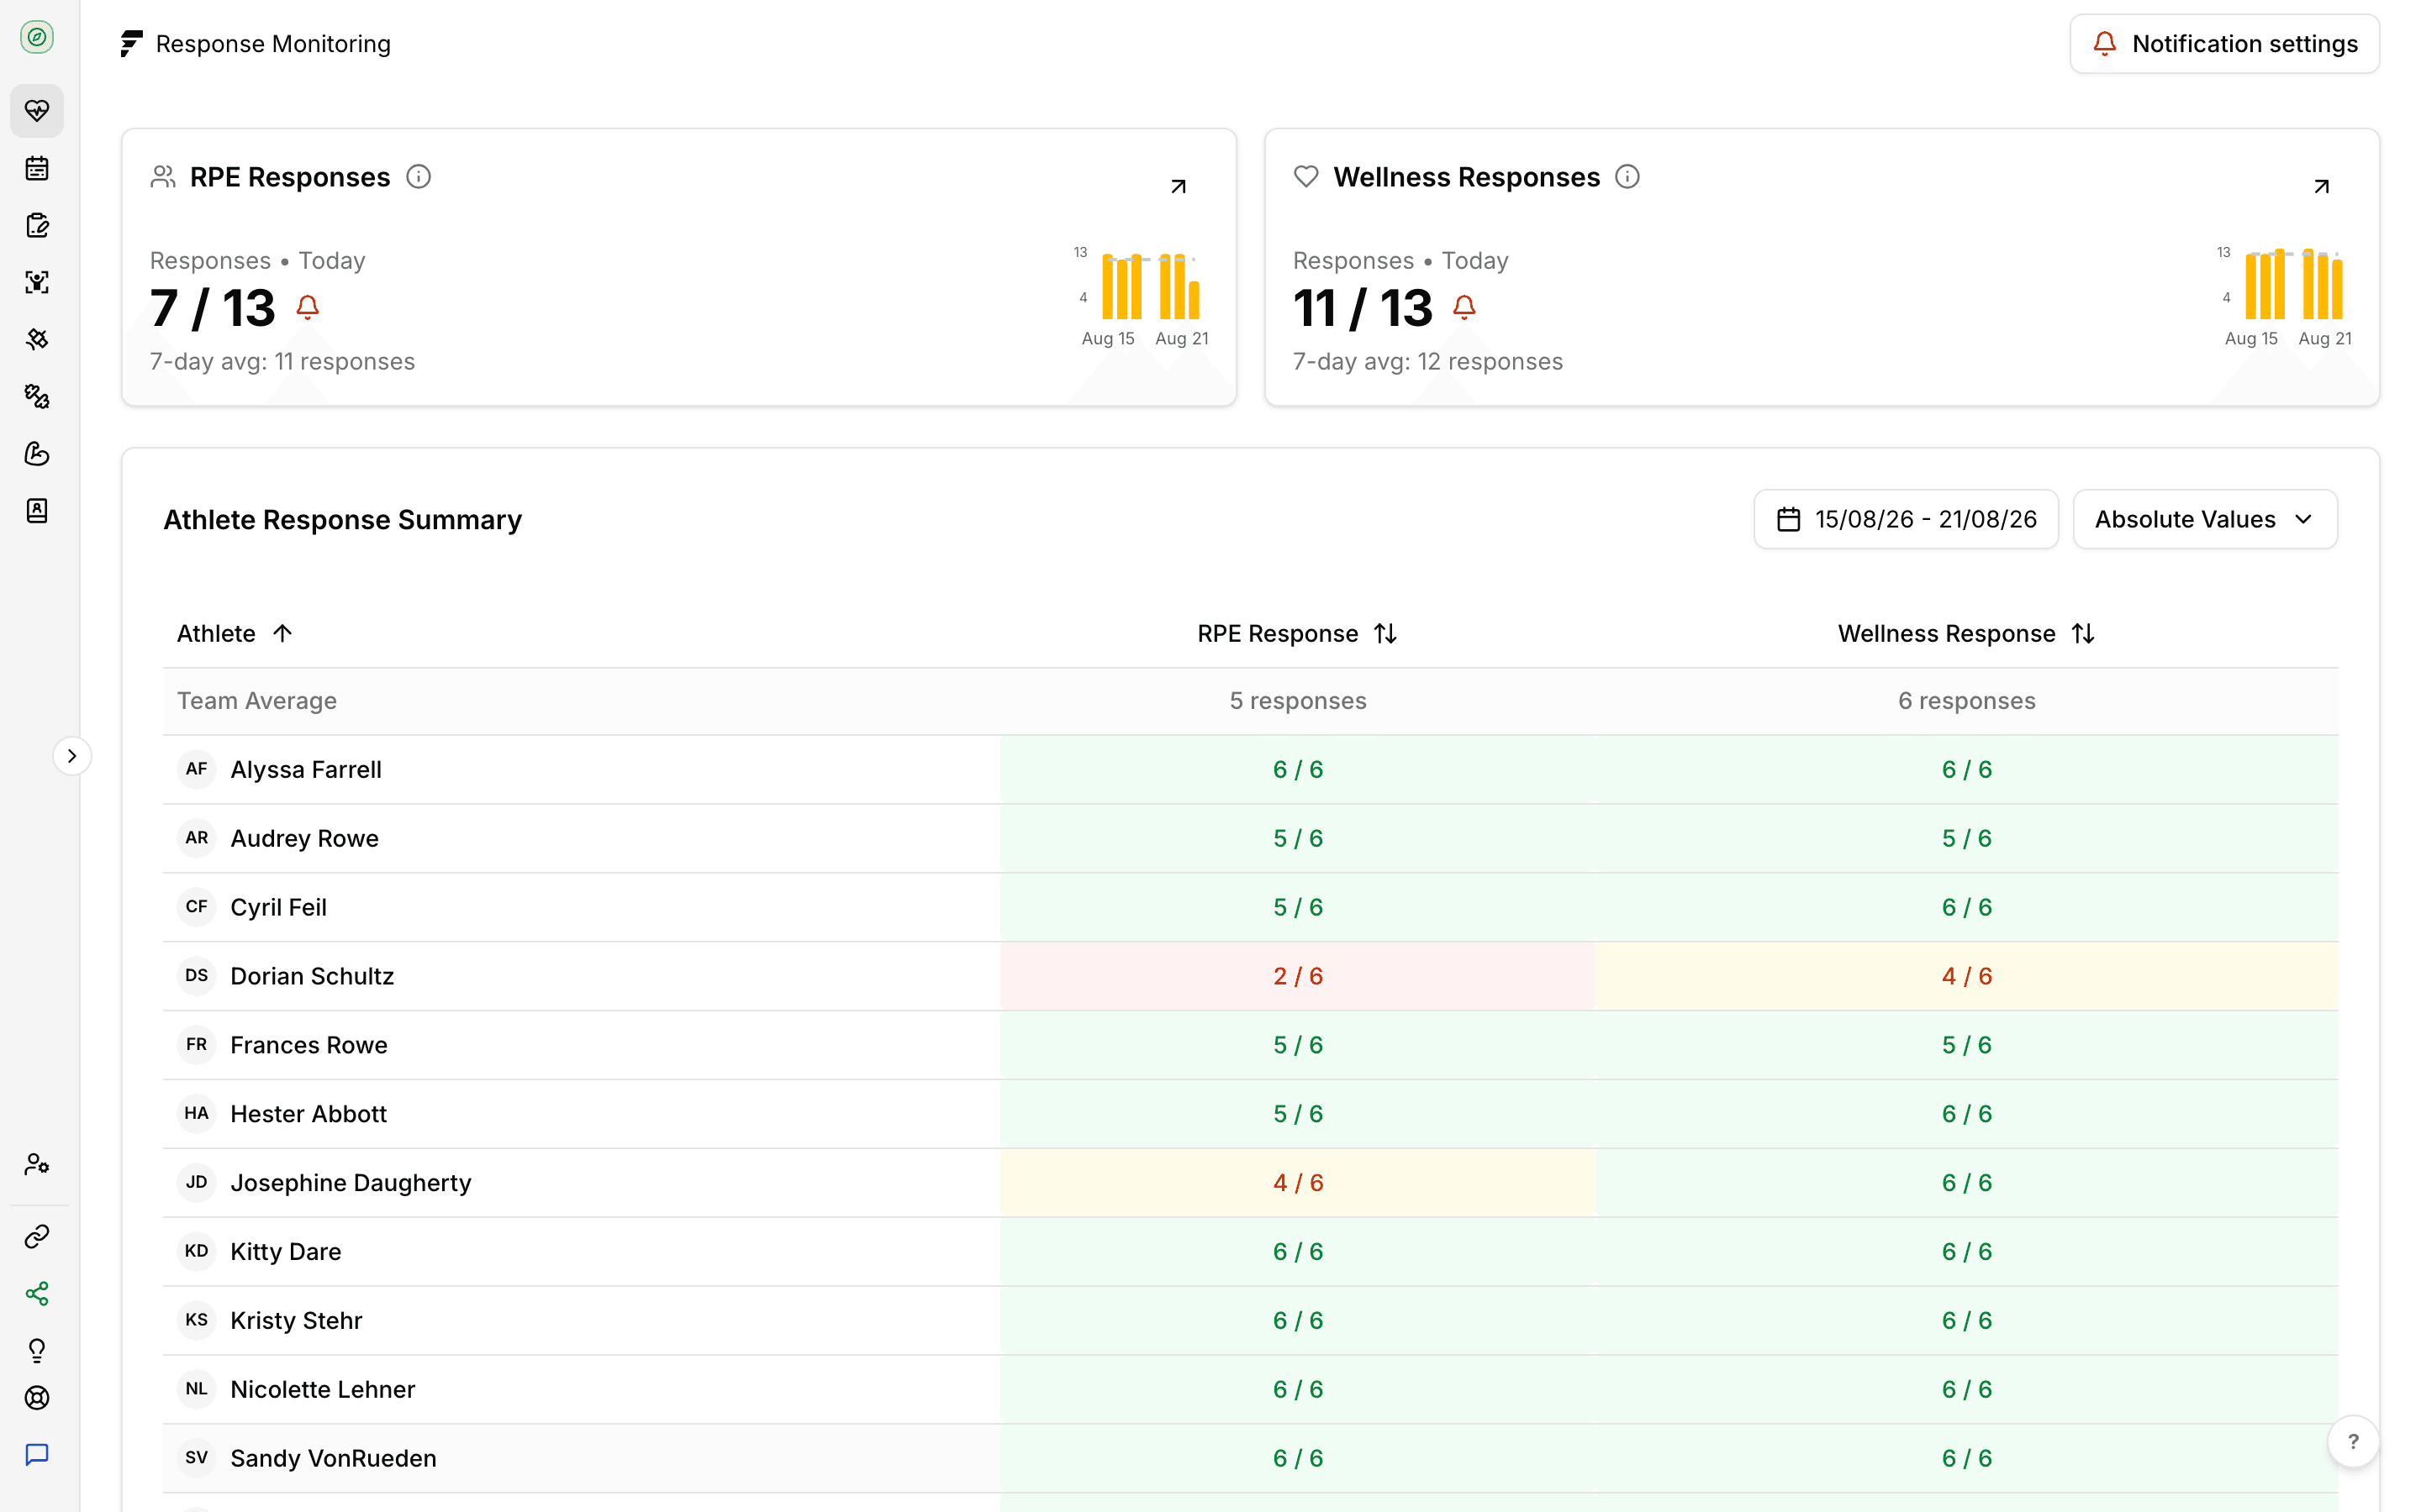Click info icon beside RPE Responses
This screenshot has width=2421, height=1512.
pos(418,177)
